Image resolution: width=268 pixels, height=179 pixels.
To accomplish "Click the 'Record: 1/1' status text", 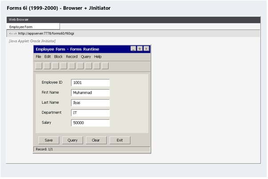I will point(44,149).
